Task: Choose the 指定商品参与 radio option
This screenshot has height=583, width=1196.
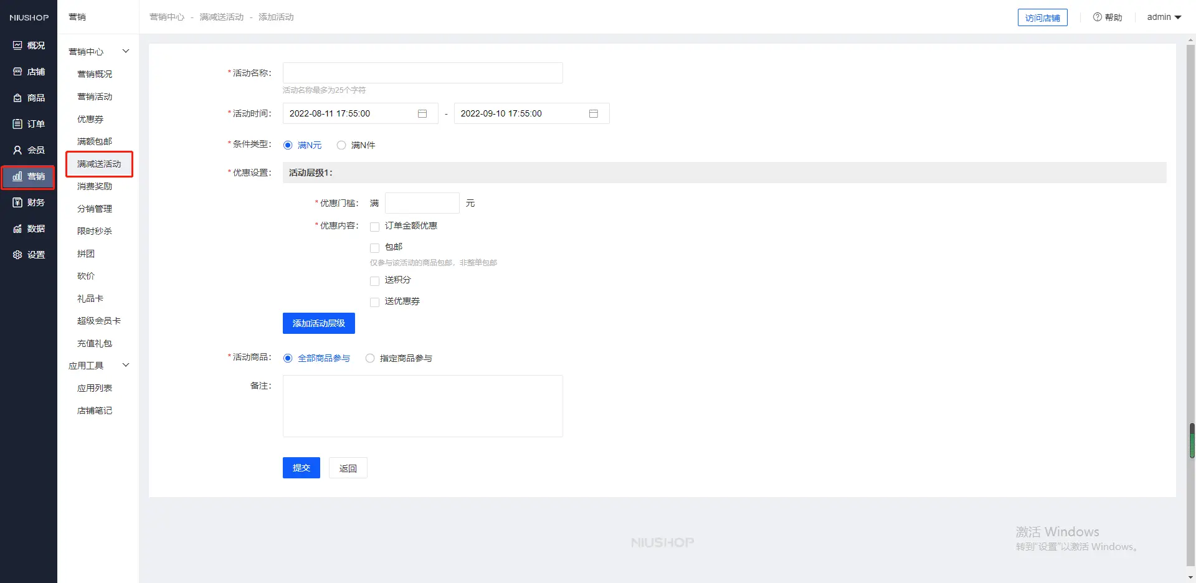Action: (370, 358)
